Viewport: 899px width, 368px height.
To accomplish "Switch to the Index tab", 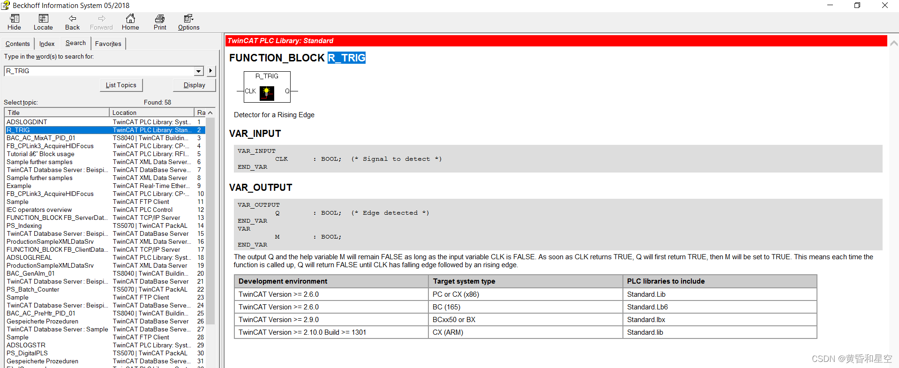I will tap(47, 44).
